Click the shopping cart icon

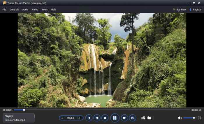[x=174, y=10]
